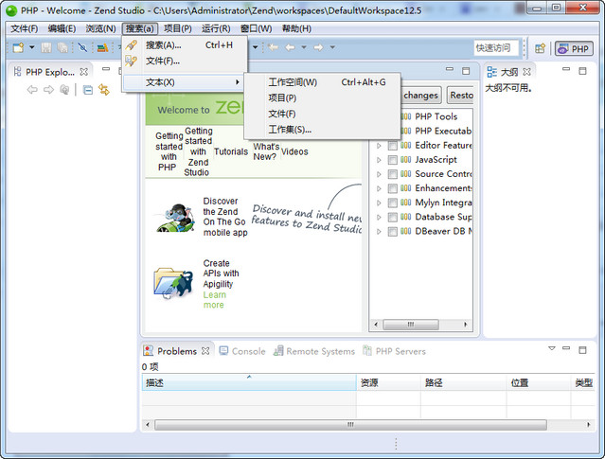605x459 pixels.
Task: Maximize the 大纲 outline panel
Action: click(582, 71)
